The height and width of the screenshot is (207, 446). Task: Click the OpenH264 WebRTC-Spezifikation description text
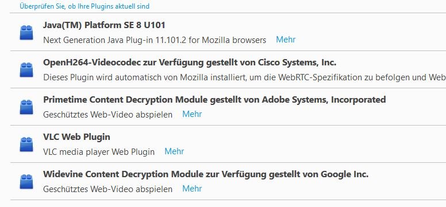(245, 77)
